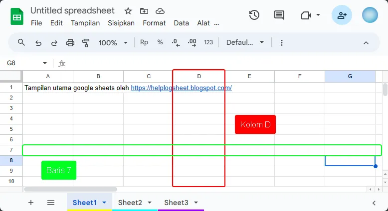Click the print icon in toolbar

coord(70,43)
